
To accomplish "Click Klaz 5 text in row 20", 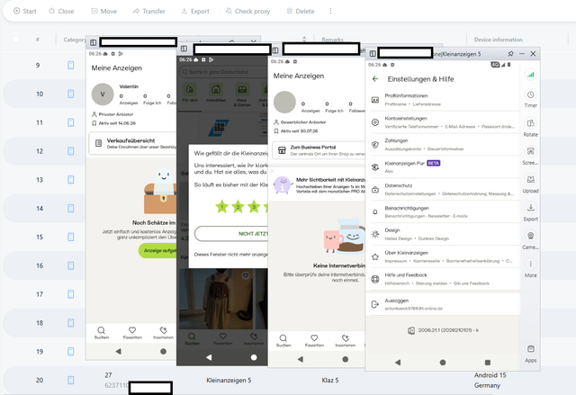I will click(330, 381).
